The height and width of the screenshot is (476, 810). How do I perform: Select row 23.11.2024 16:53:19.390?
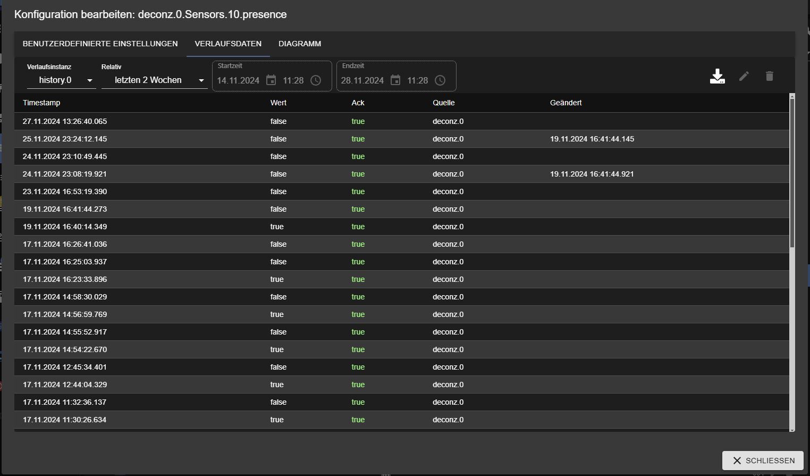[x=401, y=191]
